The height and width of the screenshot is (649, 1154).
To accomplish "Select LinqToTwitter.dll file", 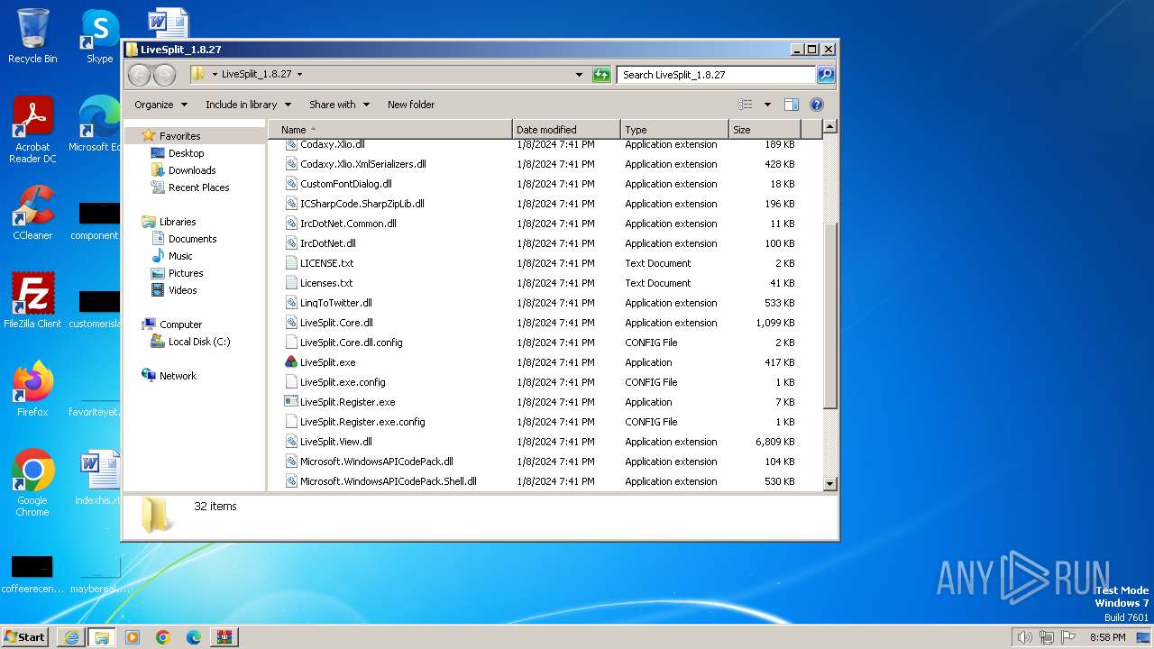I will pos(335,303).
